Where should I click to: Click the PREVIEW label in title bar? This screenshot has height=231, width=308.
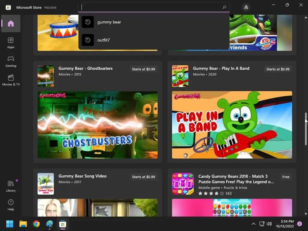[x=50, y=8]
